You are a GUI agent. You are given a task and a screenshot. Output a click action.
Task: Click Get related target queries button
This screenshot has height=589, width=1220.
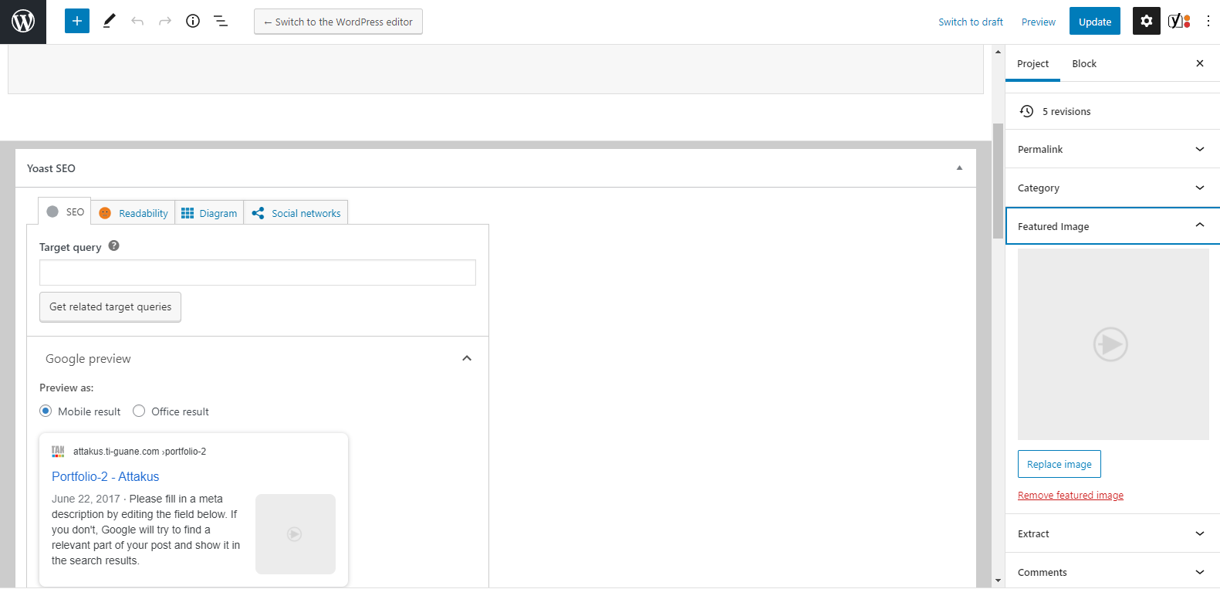click(110, 306)
